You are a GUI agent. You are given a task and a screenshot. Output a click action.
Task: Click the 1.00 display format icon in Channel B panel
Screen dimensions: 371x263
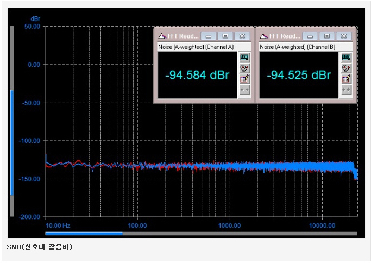(x=346, y=57)
